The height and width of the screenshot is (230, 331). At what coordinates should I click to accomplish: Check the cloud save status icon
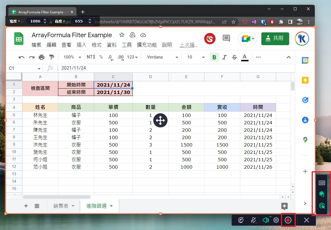143,35
